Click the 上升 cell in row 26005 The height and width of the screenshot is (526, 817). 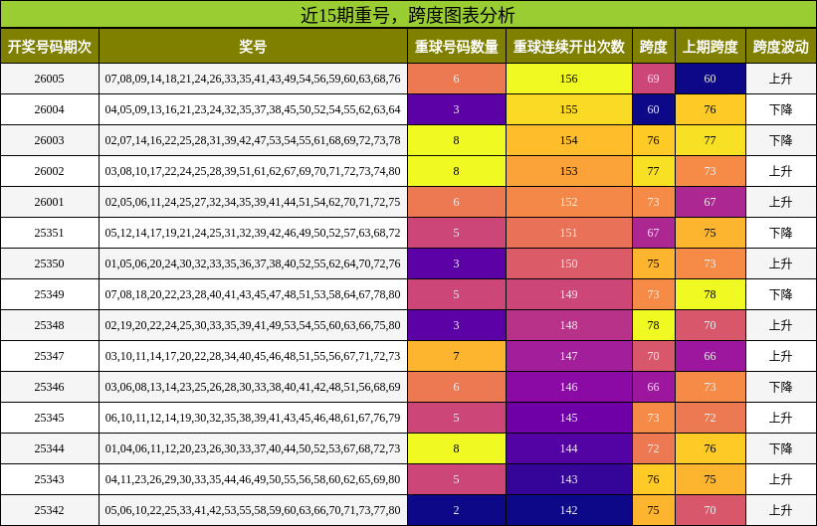[x=781, y=79]
